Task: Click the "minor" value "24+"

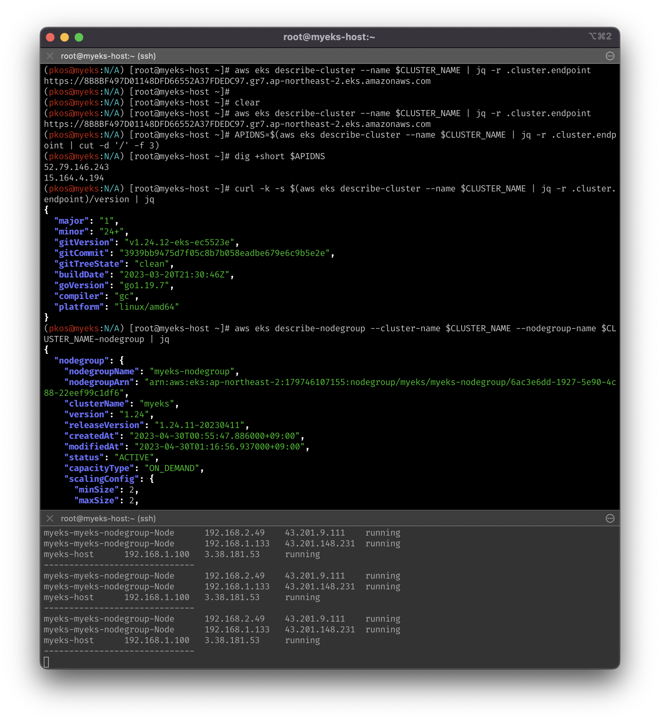Action: (x=112, y=232)
